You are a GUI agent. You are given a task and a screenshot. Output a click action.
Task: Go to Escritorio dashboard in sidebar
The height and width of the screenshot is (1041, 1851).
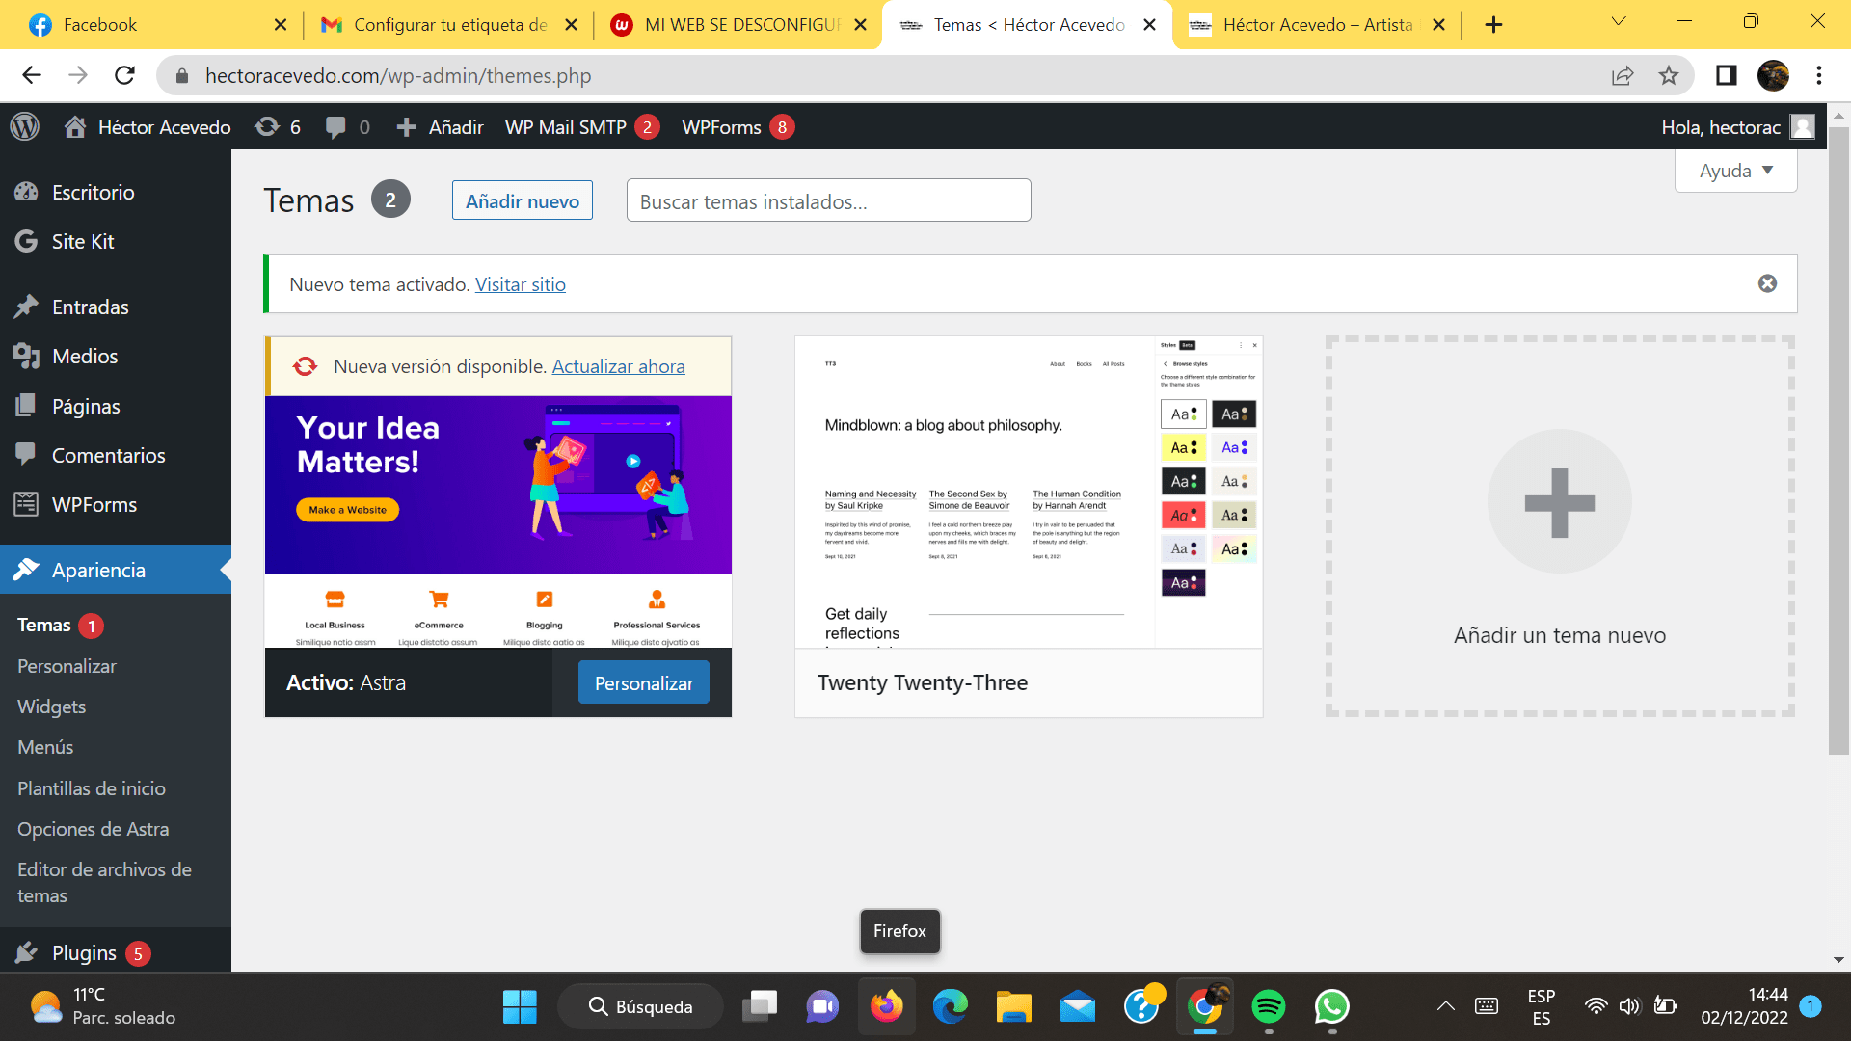(93, 192)
